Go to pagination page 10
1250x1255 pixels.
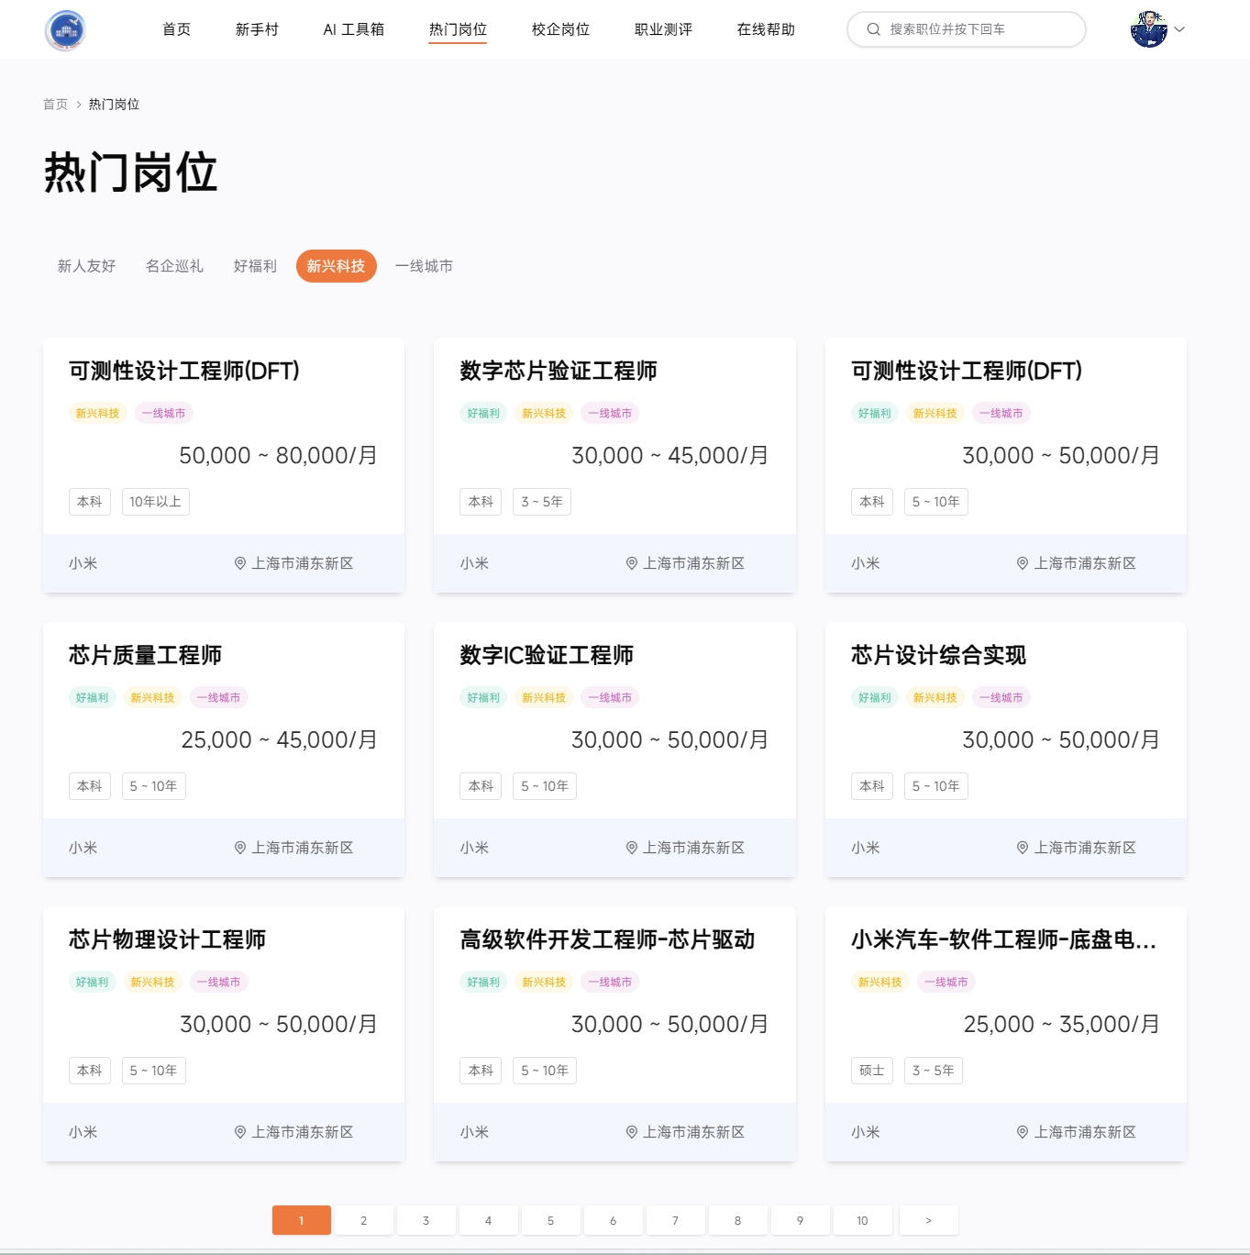[x=863, y=1220]
